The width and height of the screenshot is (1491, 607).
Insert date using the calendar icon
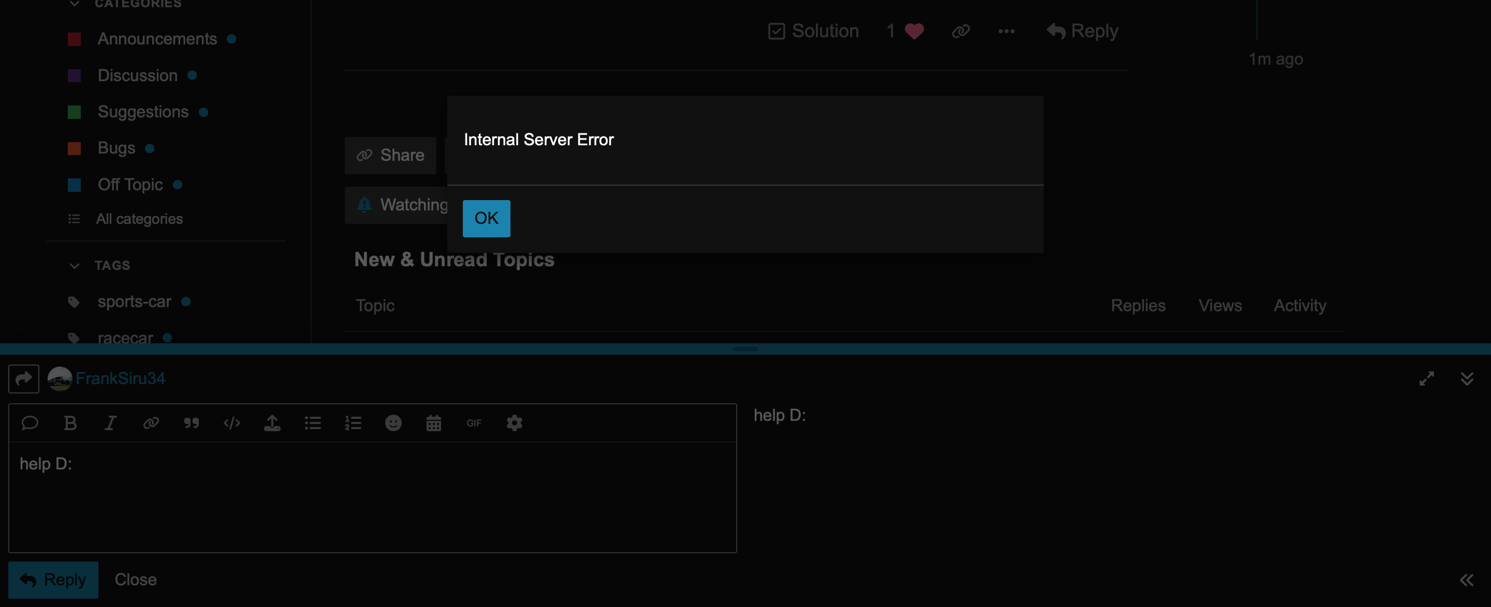coord(433,423)
